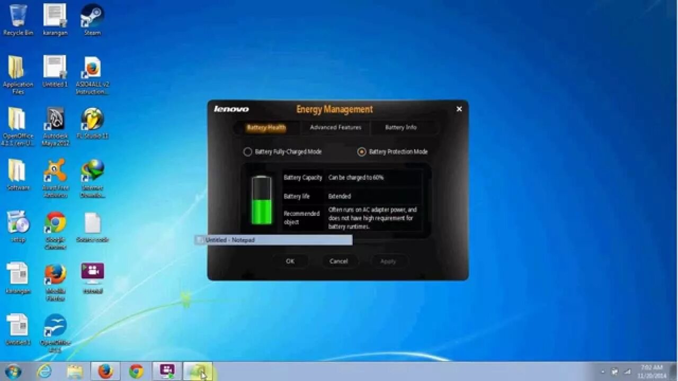678x381 pixels.
Task: Open the Recycle Bin desktop icon
Action: click(x=18, y=20)
